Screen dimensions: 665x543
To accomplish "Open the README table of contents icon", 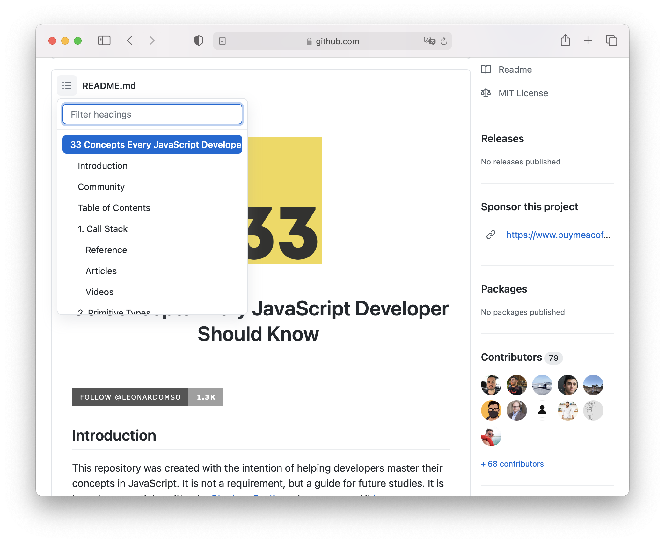I will click(67, 85).
